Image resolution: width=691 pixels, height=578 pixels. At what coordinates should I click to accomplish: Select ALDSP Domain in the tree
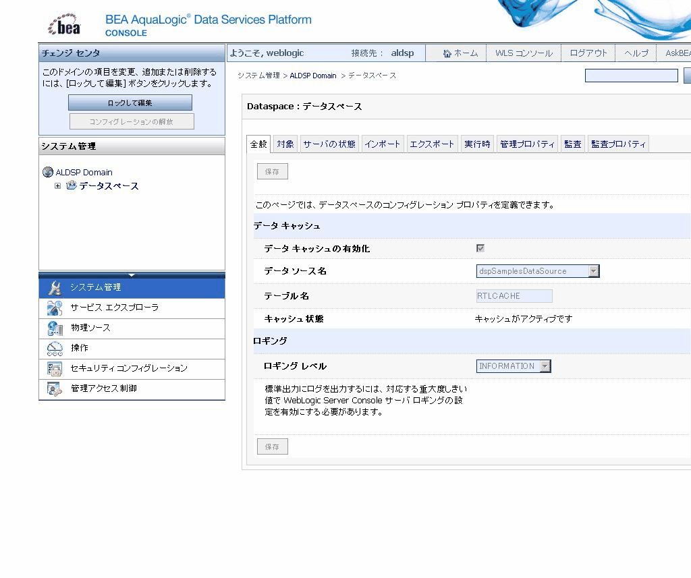coord(84,172)
